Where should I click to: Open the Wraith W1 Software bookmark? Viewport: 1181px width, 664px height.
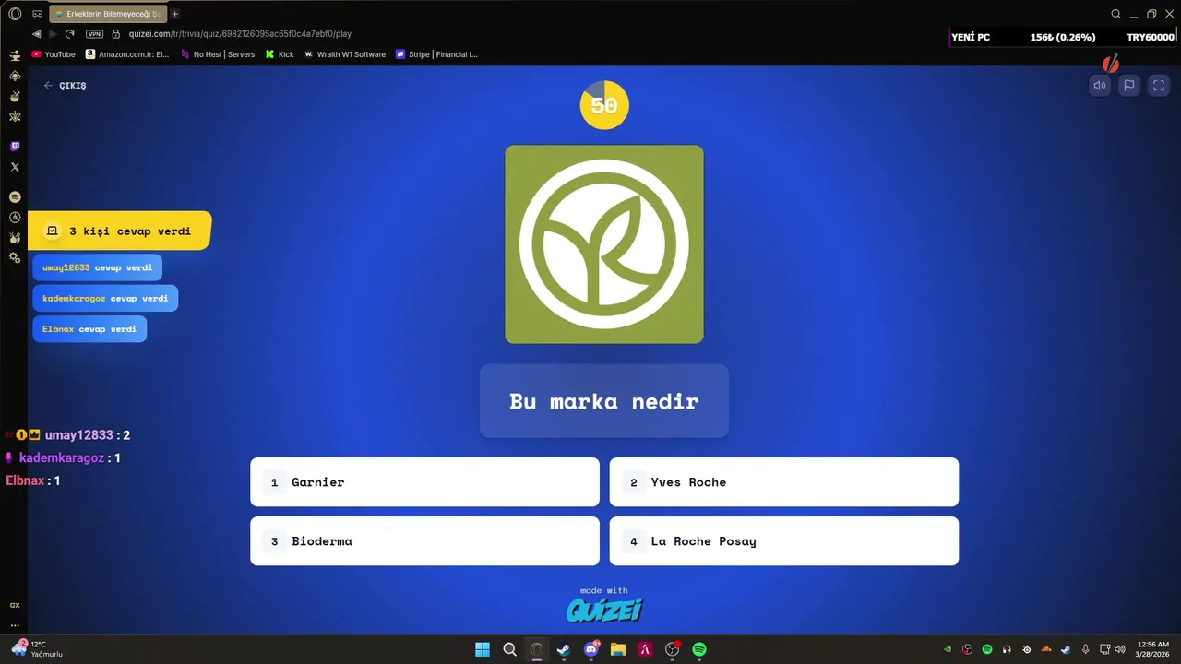pyautogui.click(x=345, y=54)
